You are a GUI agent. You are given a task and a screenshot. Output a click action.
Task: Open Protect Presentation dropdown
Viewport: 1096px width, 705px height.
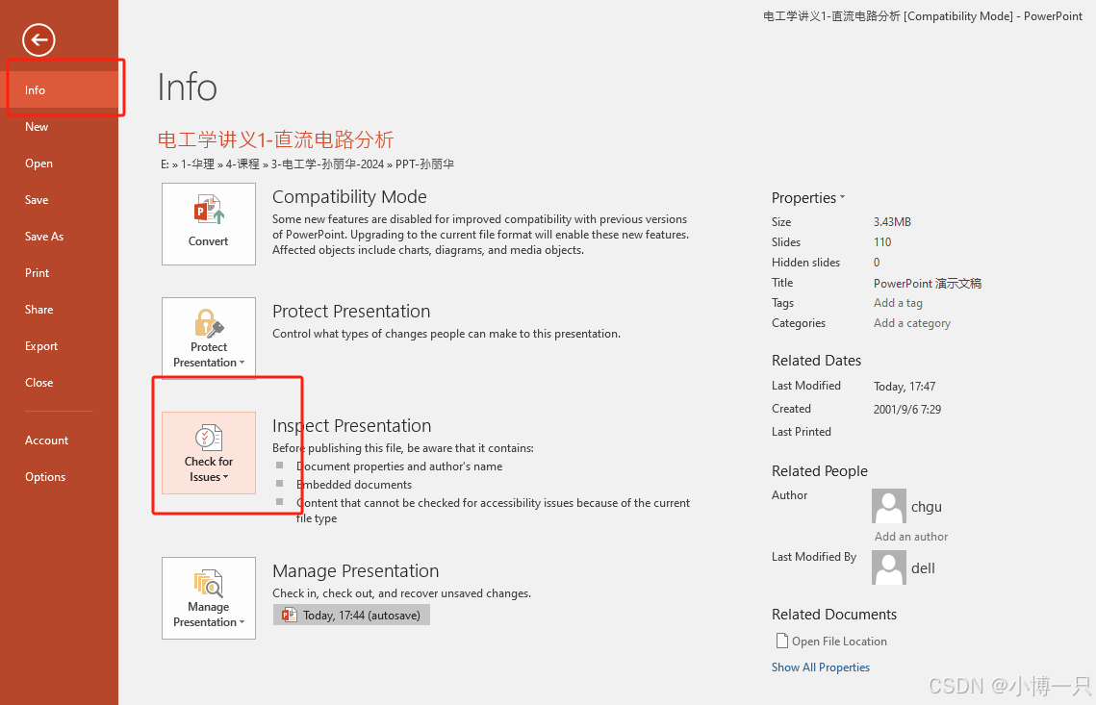(208, 339)
